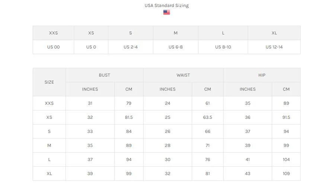Select the L row label in measurements table
The height and width of the screenshot is (186, 335).
click(49, 159)
